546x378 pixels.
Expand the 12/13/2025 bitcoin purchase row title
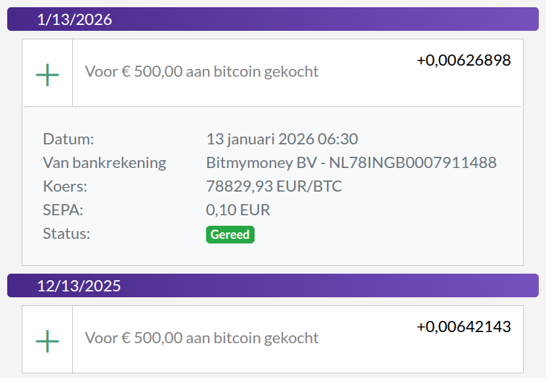click(x=201, y=338)
